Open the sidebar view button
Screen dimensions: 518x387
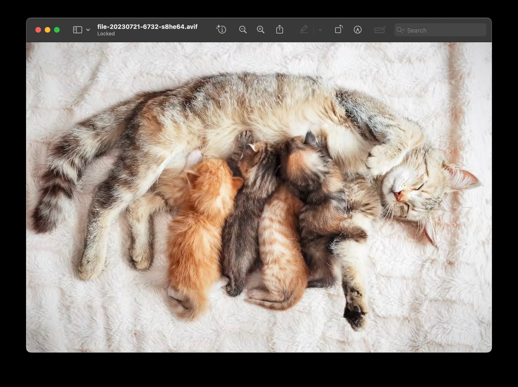point(77,30)
